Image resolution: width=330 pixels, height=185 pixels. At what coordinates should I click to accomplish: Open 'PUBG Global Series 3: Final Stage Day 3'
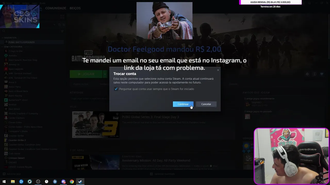tap(150, 117)
